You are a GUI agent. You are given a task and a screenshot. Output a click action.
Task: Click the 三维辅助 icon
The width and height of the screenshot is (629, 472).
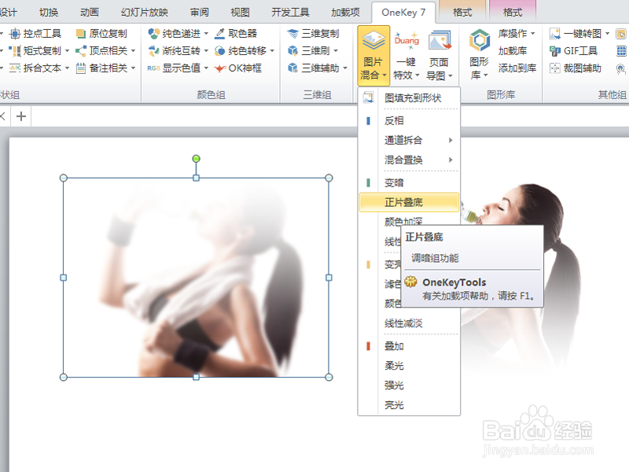pyautogui.click(x=292, y=68)
